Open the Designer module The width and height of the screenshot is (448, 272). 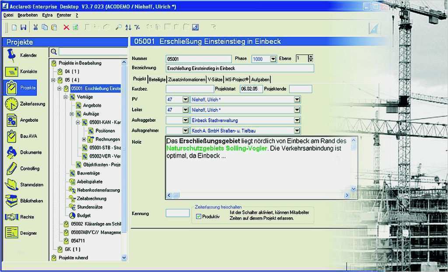21,233
